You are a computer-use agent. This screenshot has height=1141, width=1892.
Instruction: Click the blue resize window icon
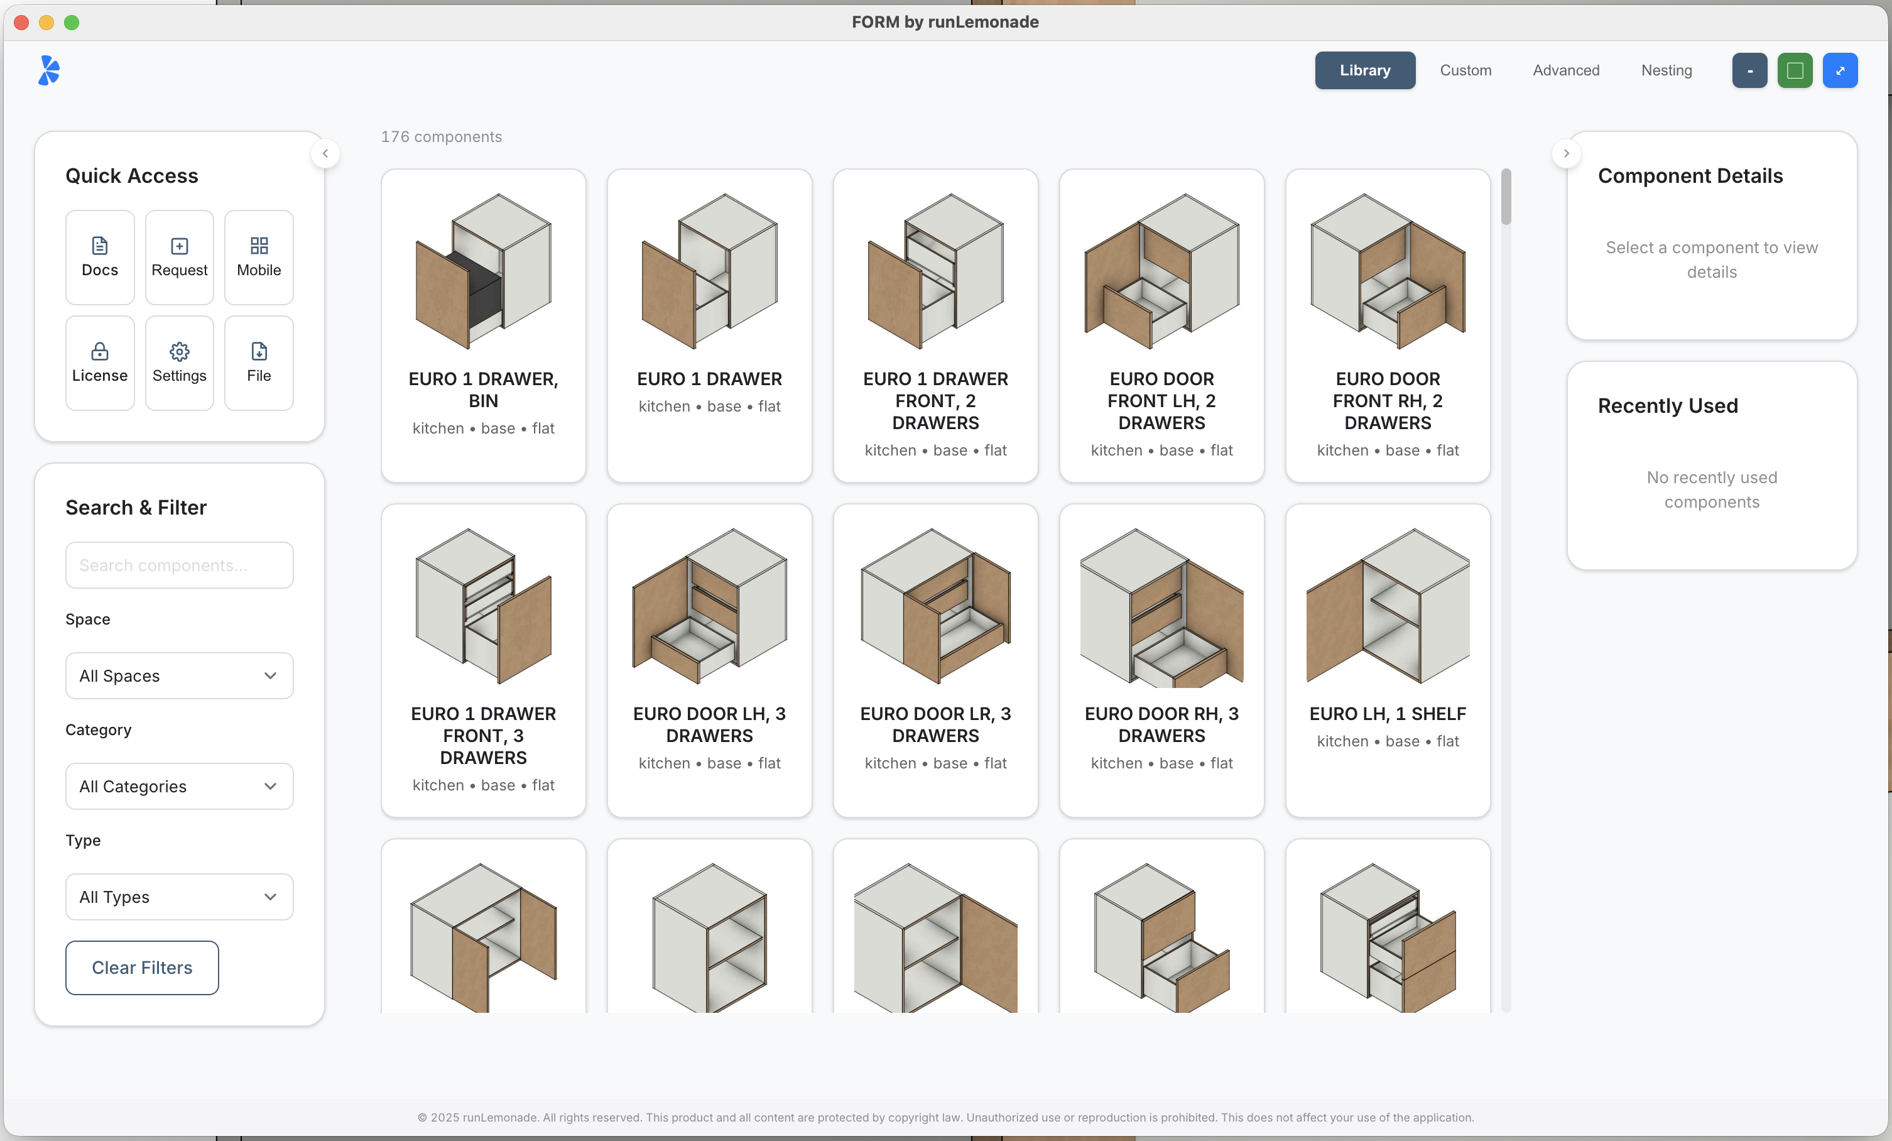(1840, 70)
